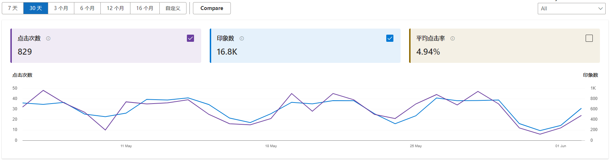The height and width of the screenshot is (160, 611).
Task: Switch to 3 个月 range
Action: click(61, 8)
